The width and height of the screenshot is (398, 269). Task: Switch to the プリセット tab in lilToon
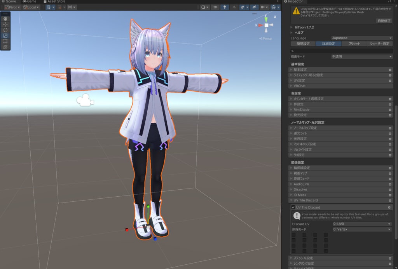tap(354, 43)
